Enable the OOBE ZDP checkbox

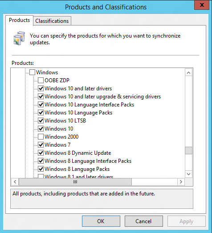click(41, 80)
